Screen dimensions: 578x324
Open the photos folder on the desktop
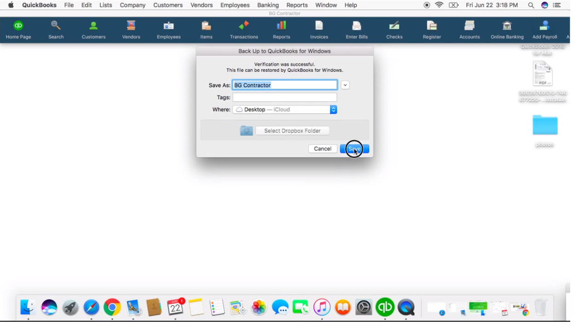tap(545, 125)
